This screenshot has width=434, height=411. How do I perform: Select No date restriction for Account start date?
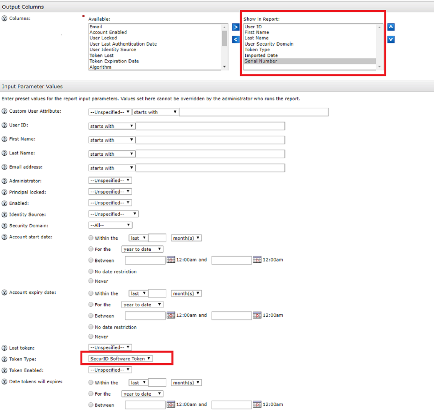click(91, 271)
